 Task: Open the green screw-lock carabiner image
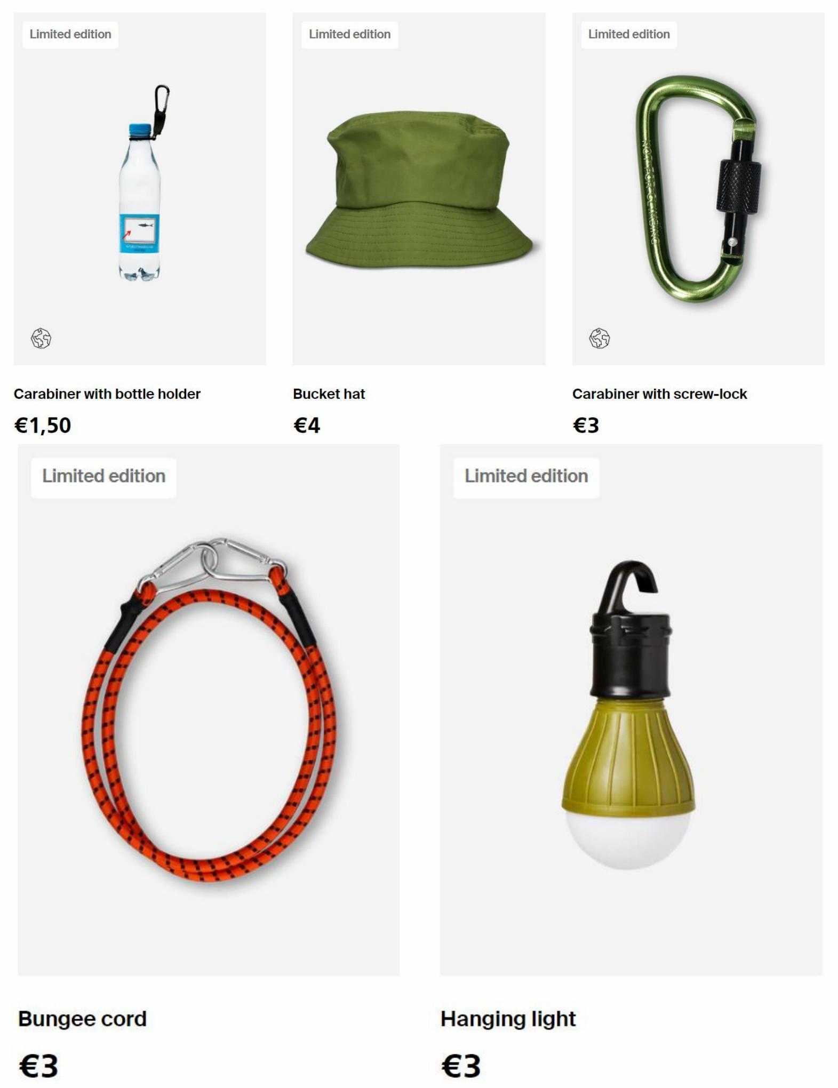pyautogui.click(x=698, y=189)
